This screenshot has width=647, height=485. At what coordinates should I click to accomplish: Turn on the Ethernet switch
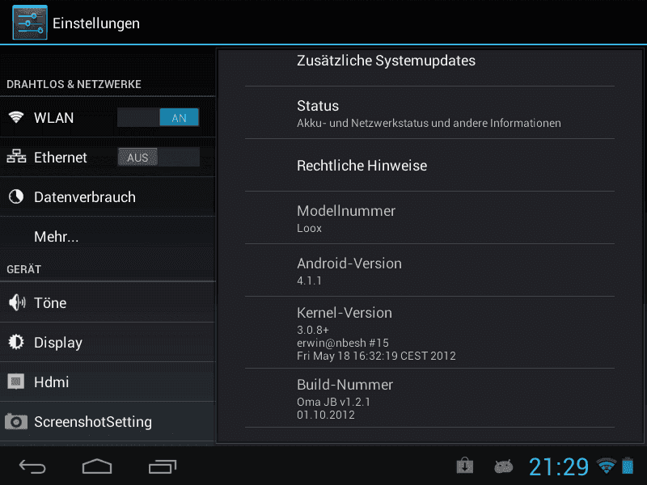(x=159, y=157)
